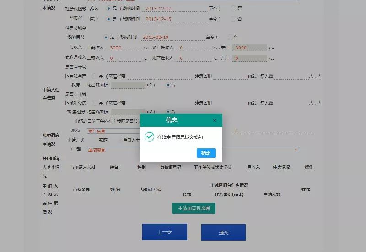Select 是 for 医疗 insurance
This screenshot has height=252, width=366.
point(108,19)
